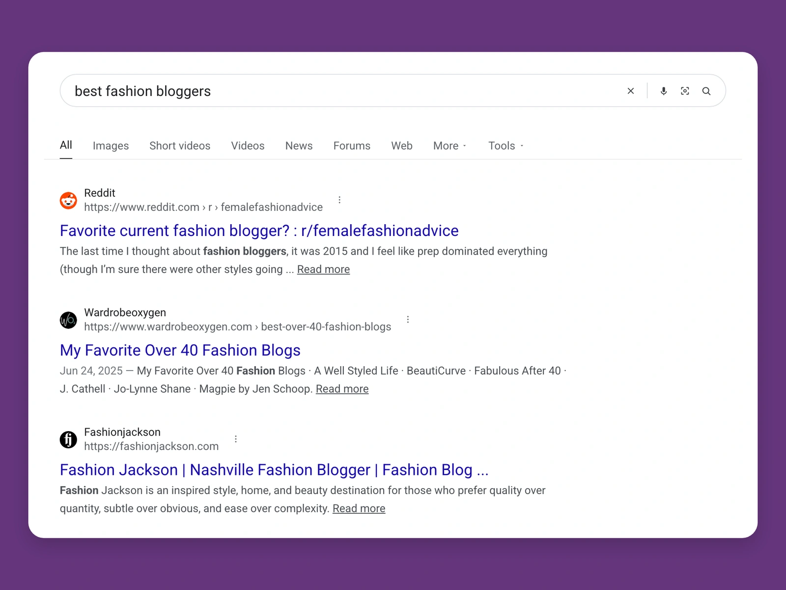The height and width of the screenshot is (590, 786).
Task: Click the 'Fashionjackson' site name
Action: (x=122, y=432)
